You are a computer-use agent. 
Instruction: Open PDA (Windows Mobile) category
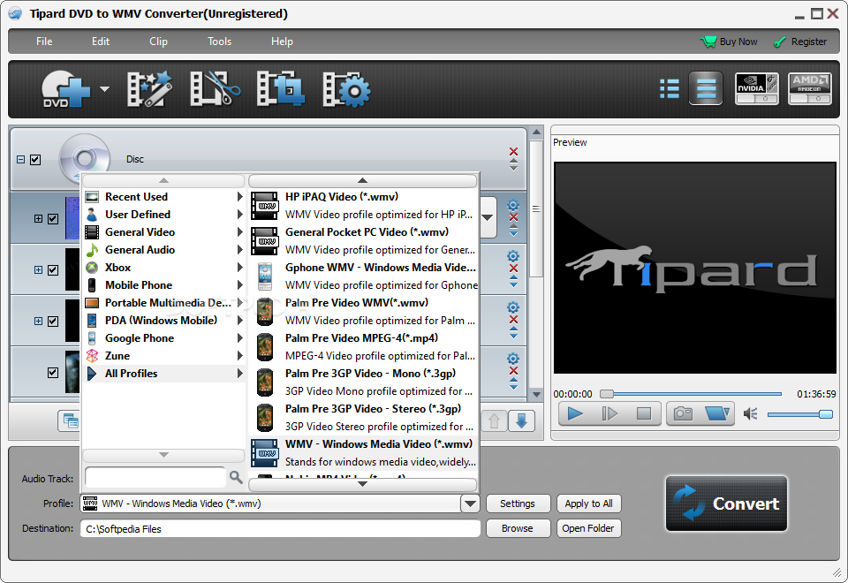[x=164, y=321]
